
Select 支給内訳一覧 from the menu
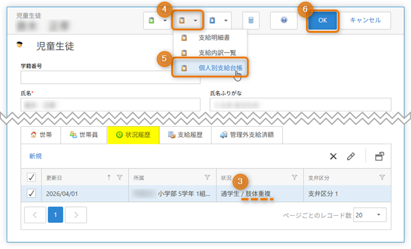pyautogui.click(x=210, y=53)
